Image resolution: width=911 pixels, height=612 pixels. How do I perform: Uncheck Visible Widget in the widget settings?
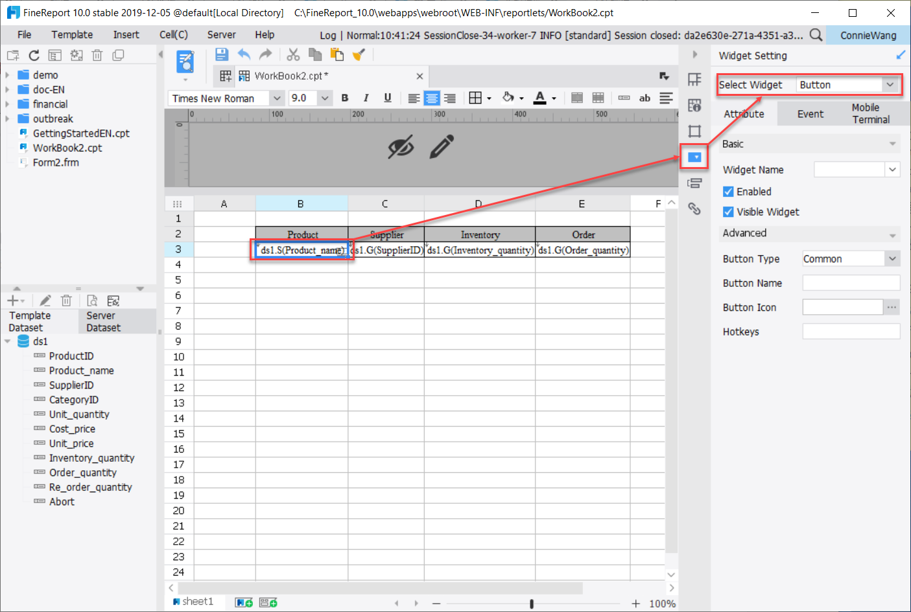point(729,212)
